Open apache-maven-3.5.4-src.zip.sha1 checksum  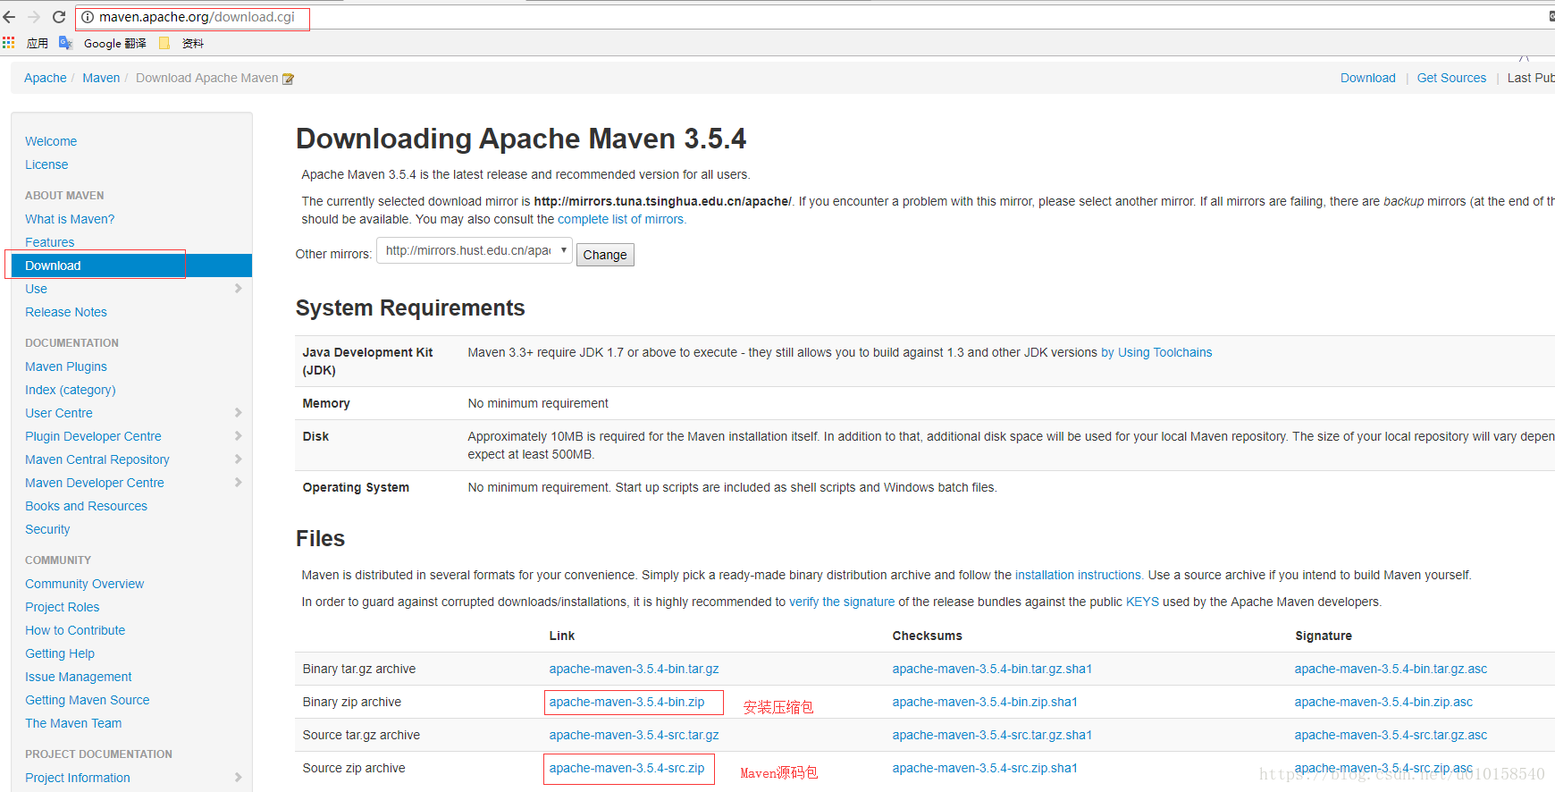pos(985,768)
